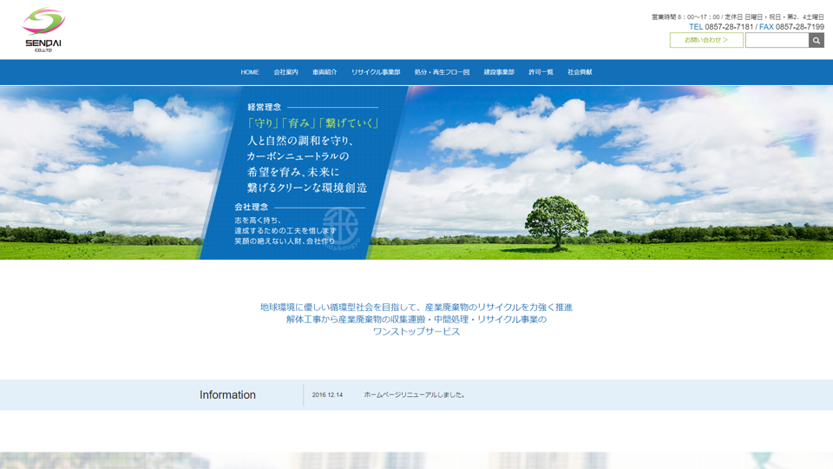Open the ホームページリニューアルしました news item

[415, 395]
